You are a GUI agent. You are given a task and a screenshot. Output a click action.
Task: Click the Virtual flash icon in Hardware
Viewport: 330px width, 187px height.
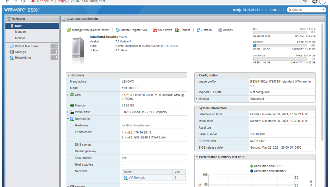coord(72,112)
